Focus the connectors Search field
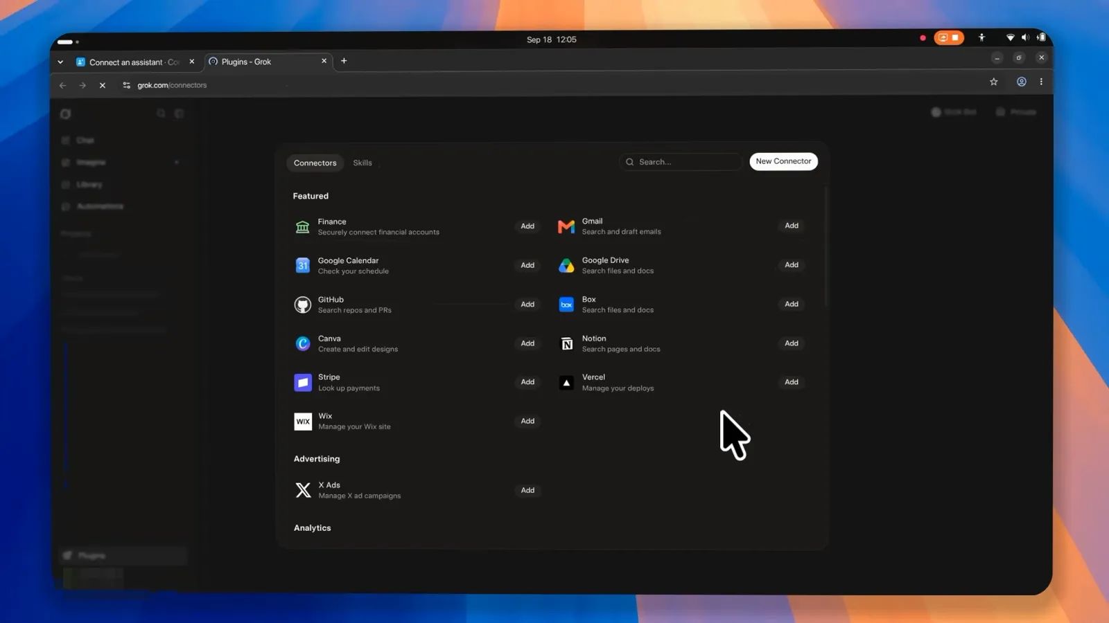The width and height of the screenshot is (1109, 623). tap(680, 162)
